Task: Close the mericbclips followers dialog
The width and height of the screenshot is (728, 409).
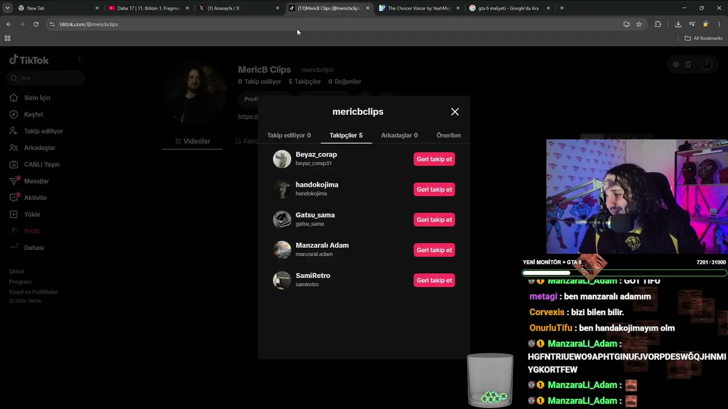Action: 455,112
